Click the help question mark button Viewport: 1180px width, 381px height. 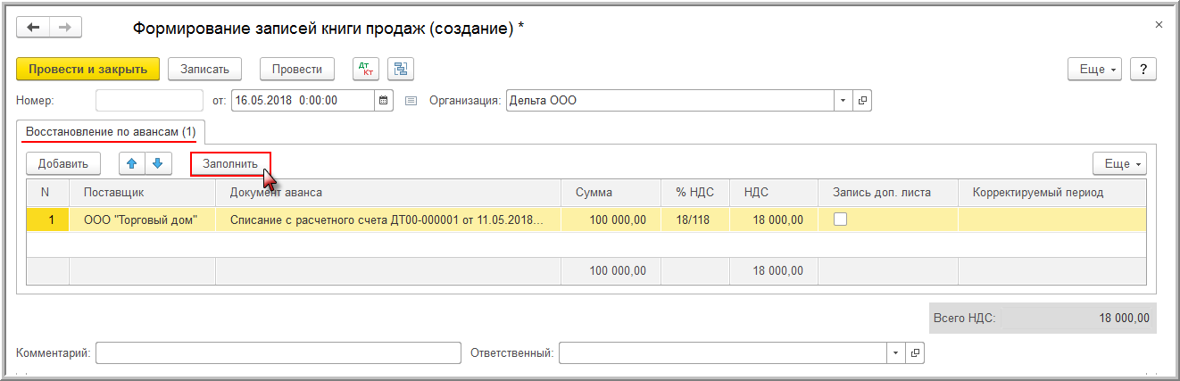[x=1143, y=70]
